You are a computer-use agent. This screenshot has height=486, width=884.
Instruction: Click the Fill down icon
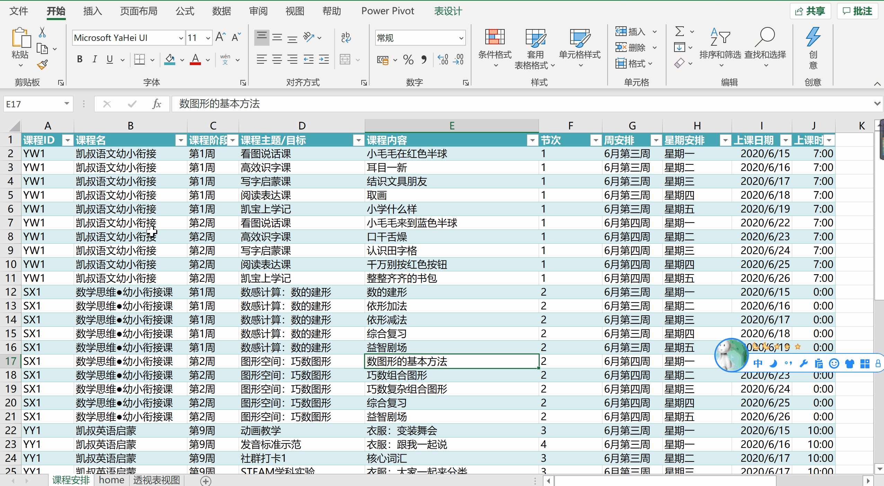679,47
